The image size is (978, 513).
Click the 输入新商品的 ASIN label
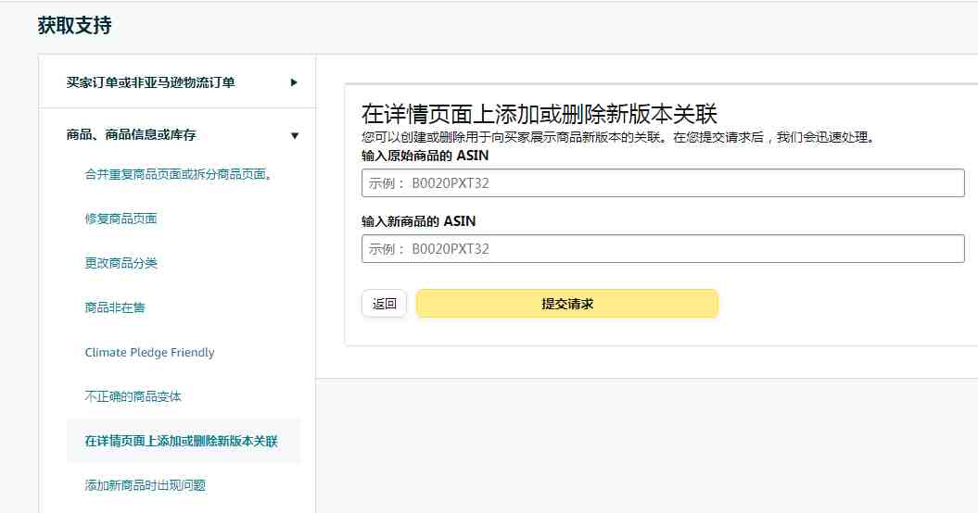(x=418, y=221)
